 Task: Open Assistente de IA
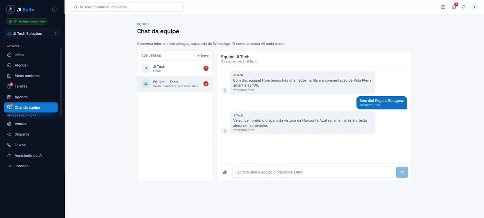click(31, 156)
